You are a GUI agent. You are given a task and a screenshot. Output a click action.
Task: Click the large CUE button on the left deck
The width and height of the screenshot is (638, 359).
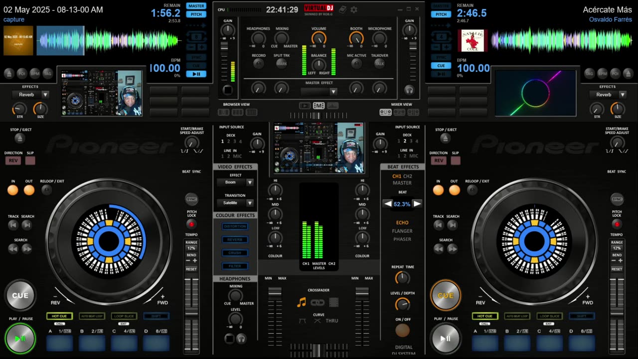click(x=20, y=295)
